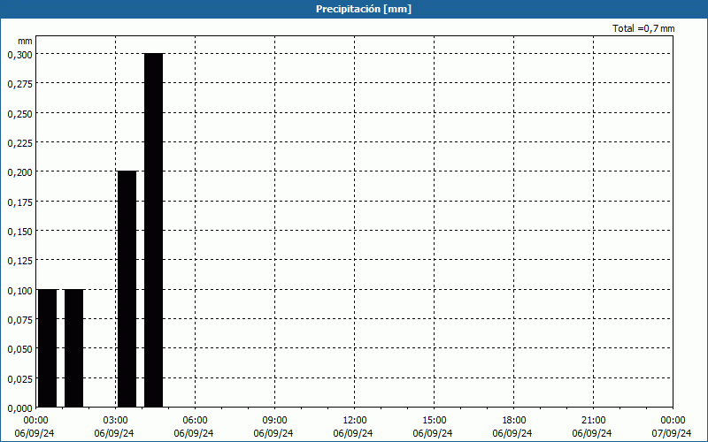The width and height of the screenshot is (708, 442).
Task: Click the 0,275 y-axis label
Action: pos(19,84)
